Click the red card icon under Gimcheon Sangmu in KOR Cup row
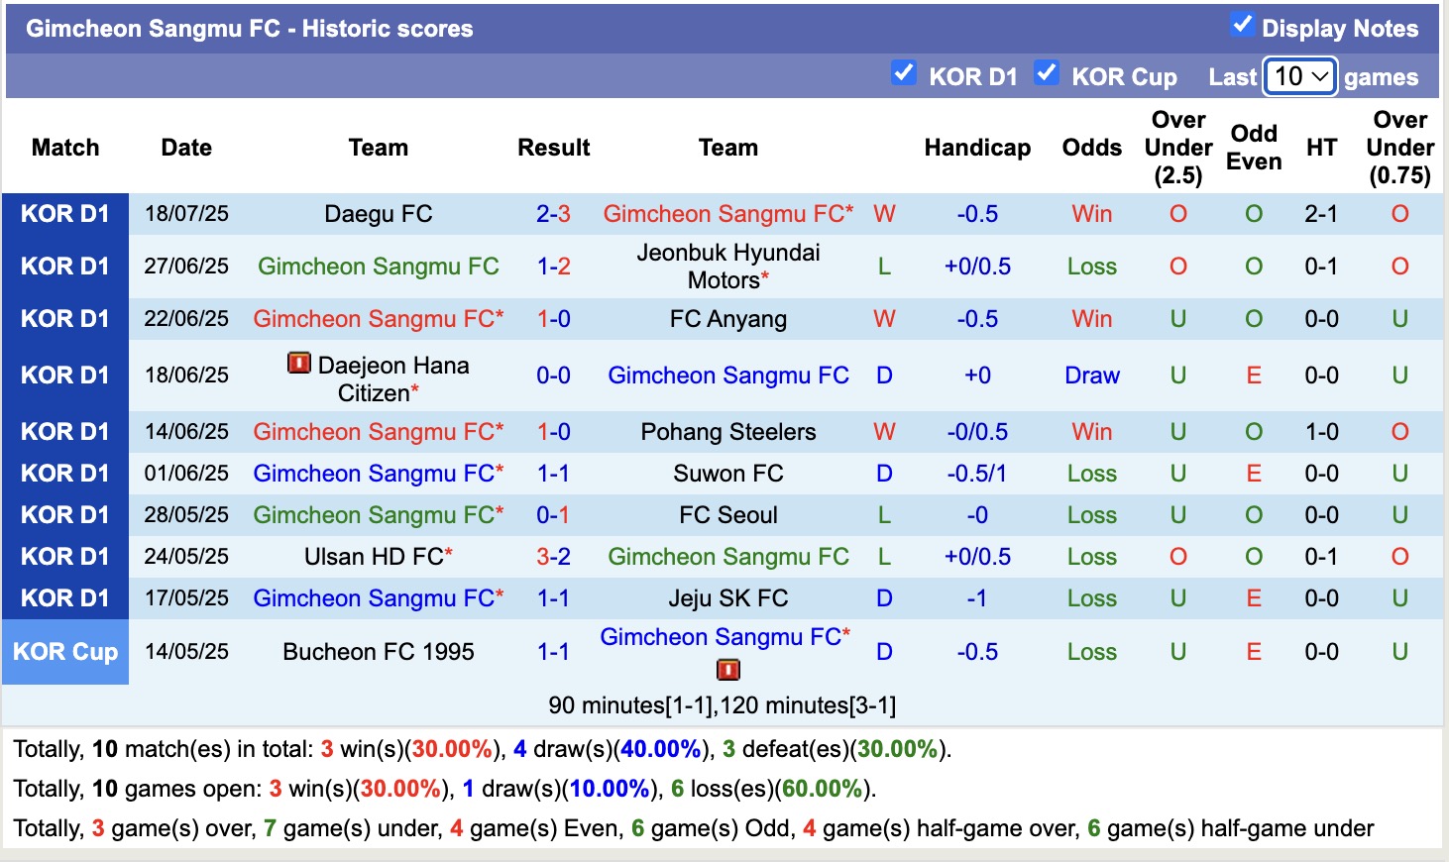This screenshot has width=1449, height=862. coord(727,670)
